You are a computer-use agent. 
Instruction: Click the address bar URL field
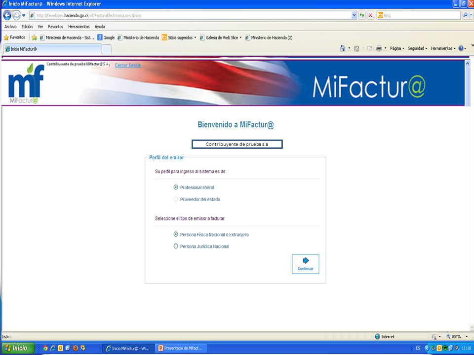point(190,15)
